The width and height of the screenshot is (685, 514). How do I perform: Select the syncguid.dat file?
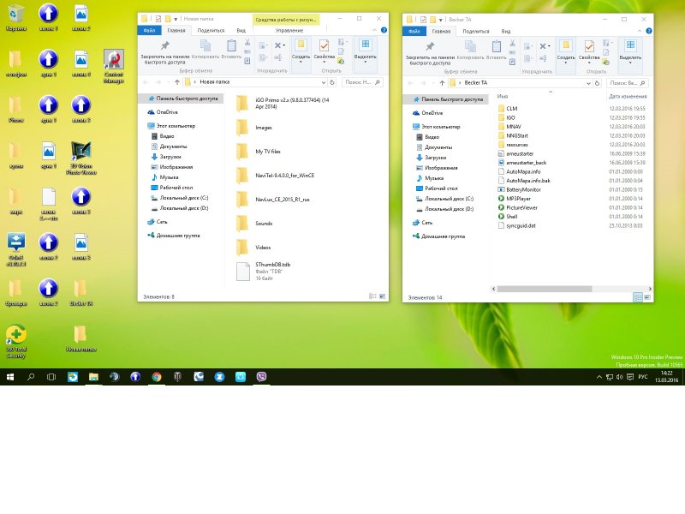point(521,226)
